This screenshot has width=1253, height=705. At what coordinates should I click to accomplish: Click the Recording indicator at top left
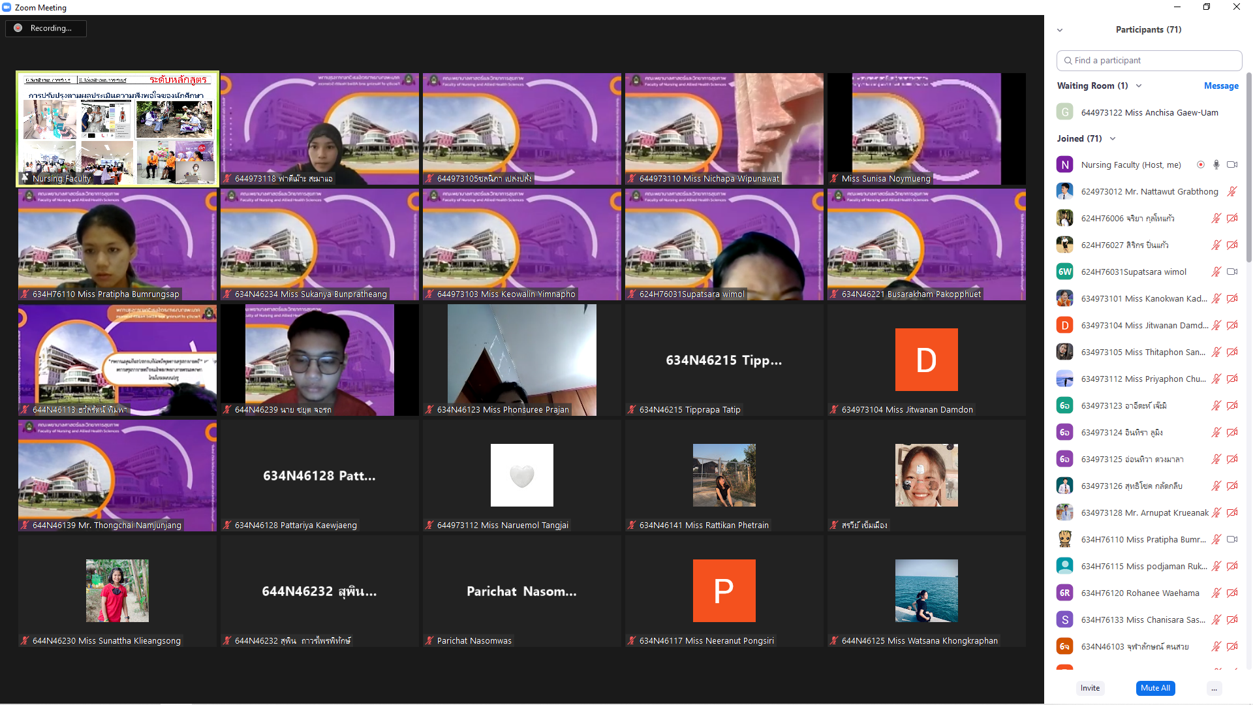[x=46, y=28]
